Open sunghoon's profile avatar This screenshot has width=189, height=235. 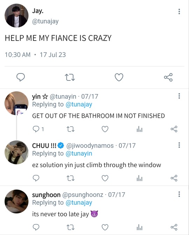[16, 201]
